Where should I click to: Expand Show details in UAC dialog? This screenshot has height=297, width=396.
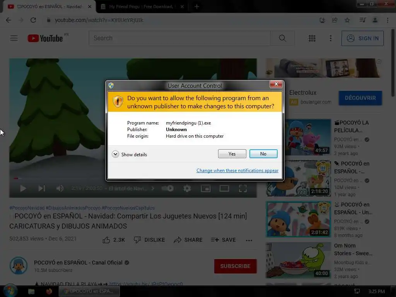click(129, 154)
